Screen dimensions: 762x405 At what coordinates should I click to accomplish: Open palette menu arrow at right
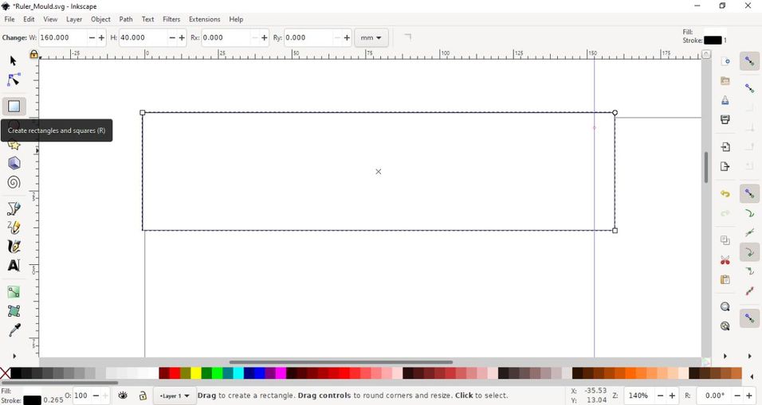[x=752, y=376]
